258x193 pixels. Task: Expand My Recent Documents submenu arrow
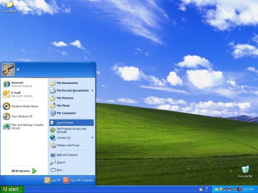92,91
